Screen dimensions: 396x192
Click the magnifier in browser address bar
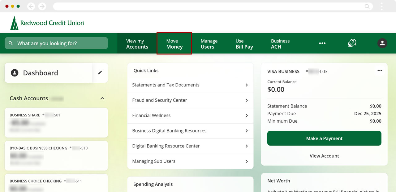click(x=367, y=6)
